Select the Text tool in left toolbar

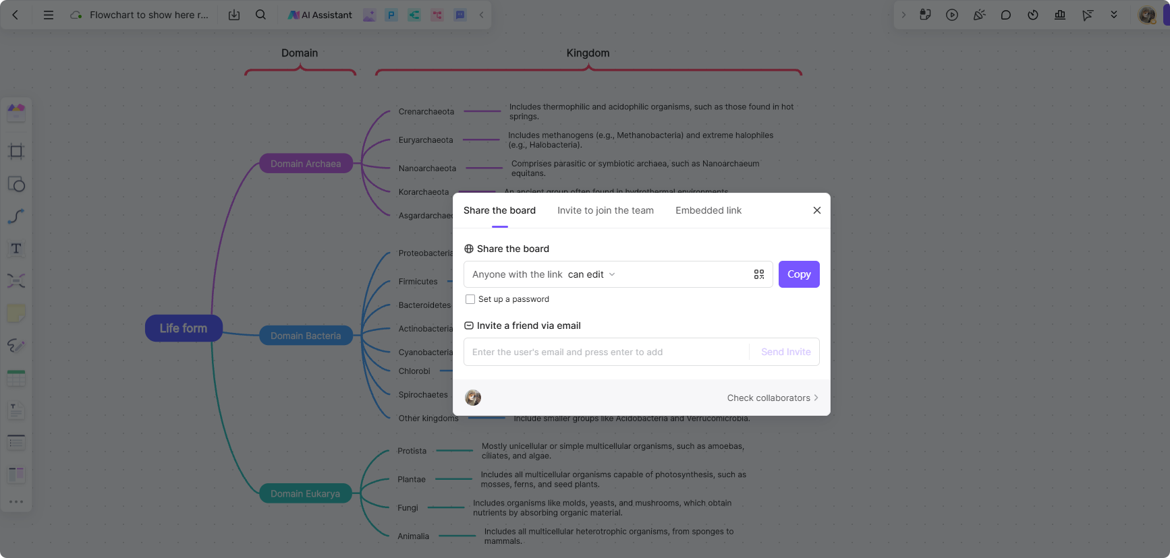tap(16, 249)
